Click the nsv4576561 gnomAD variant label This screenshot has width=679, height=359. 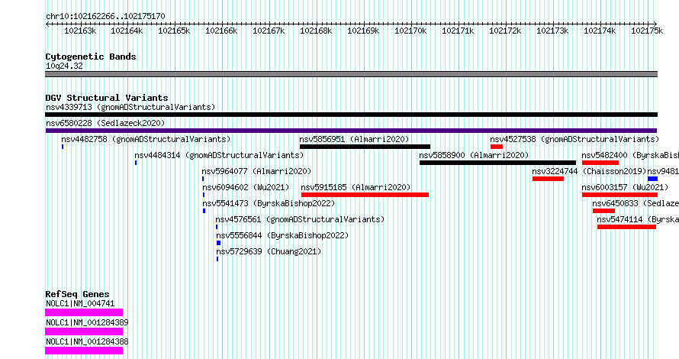coord(300,219)
